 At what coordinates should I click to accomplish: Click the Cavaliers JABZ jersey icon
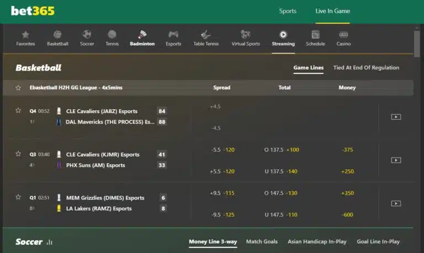coord(59,111)
